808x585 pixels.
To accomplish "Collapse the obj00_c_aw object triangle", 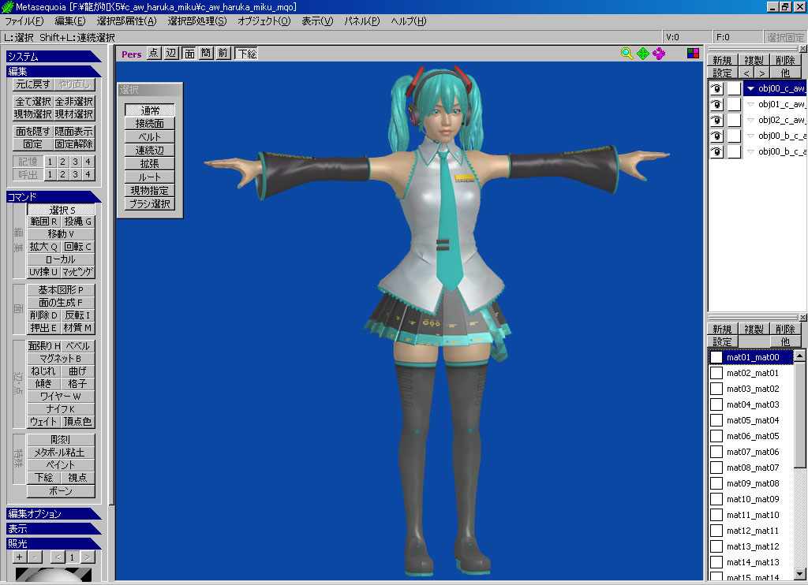I will pyautogui.click(x=751, y=88).
